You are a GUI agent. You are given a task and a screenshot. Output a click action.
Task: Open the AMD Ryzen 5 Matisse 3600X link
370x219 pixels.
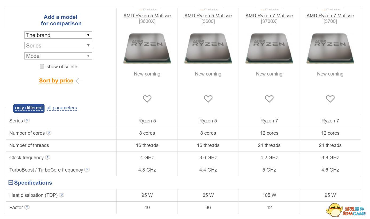(x=147, y=16)
